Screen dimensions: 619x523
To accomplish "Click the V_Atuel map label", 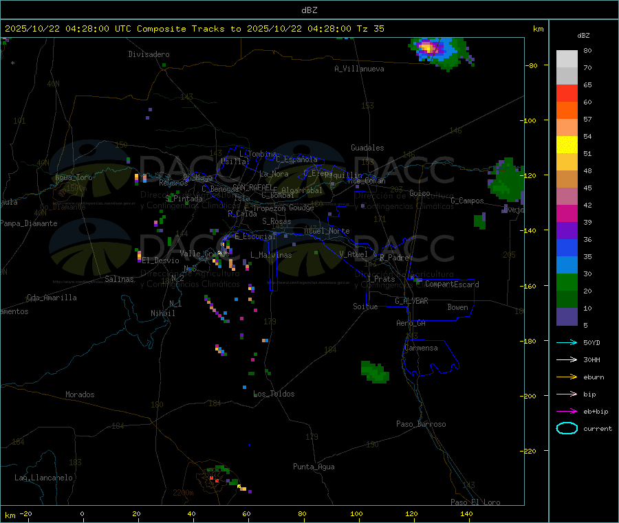I will tap(354, 254).
